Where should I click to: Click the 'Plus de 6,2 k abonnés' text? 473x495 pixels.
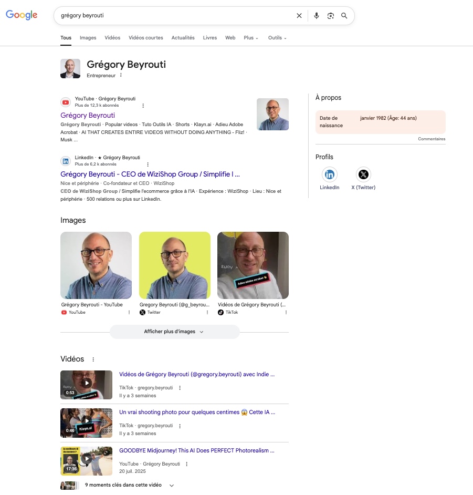(x=96, y=164)
